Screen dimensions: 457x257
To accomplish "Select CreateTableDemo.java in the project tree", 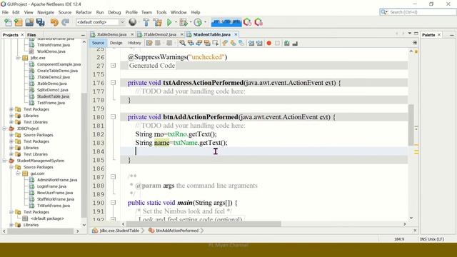I will [57, 71].
